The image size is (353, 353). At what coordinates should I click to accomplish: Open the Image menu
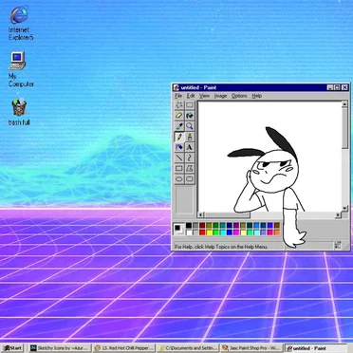220,96
